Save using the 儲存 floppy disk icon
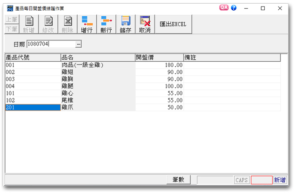Image resolution: width=296 pixels, height=195 pixels. (x=125, y=24)
